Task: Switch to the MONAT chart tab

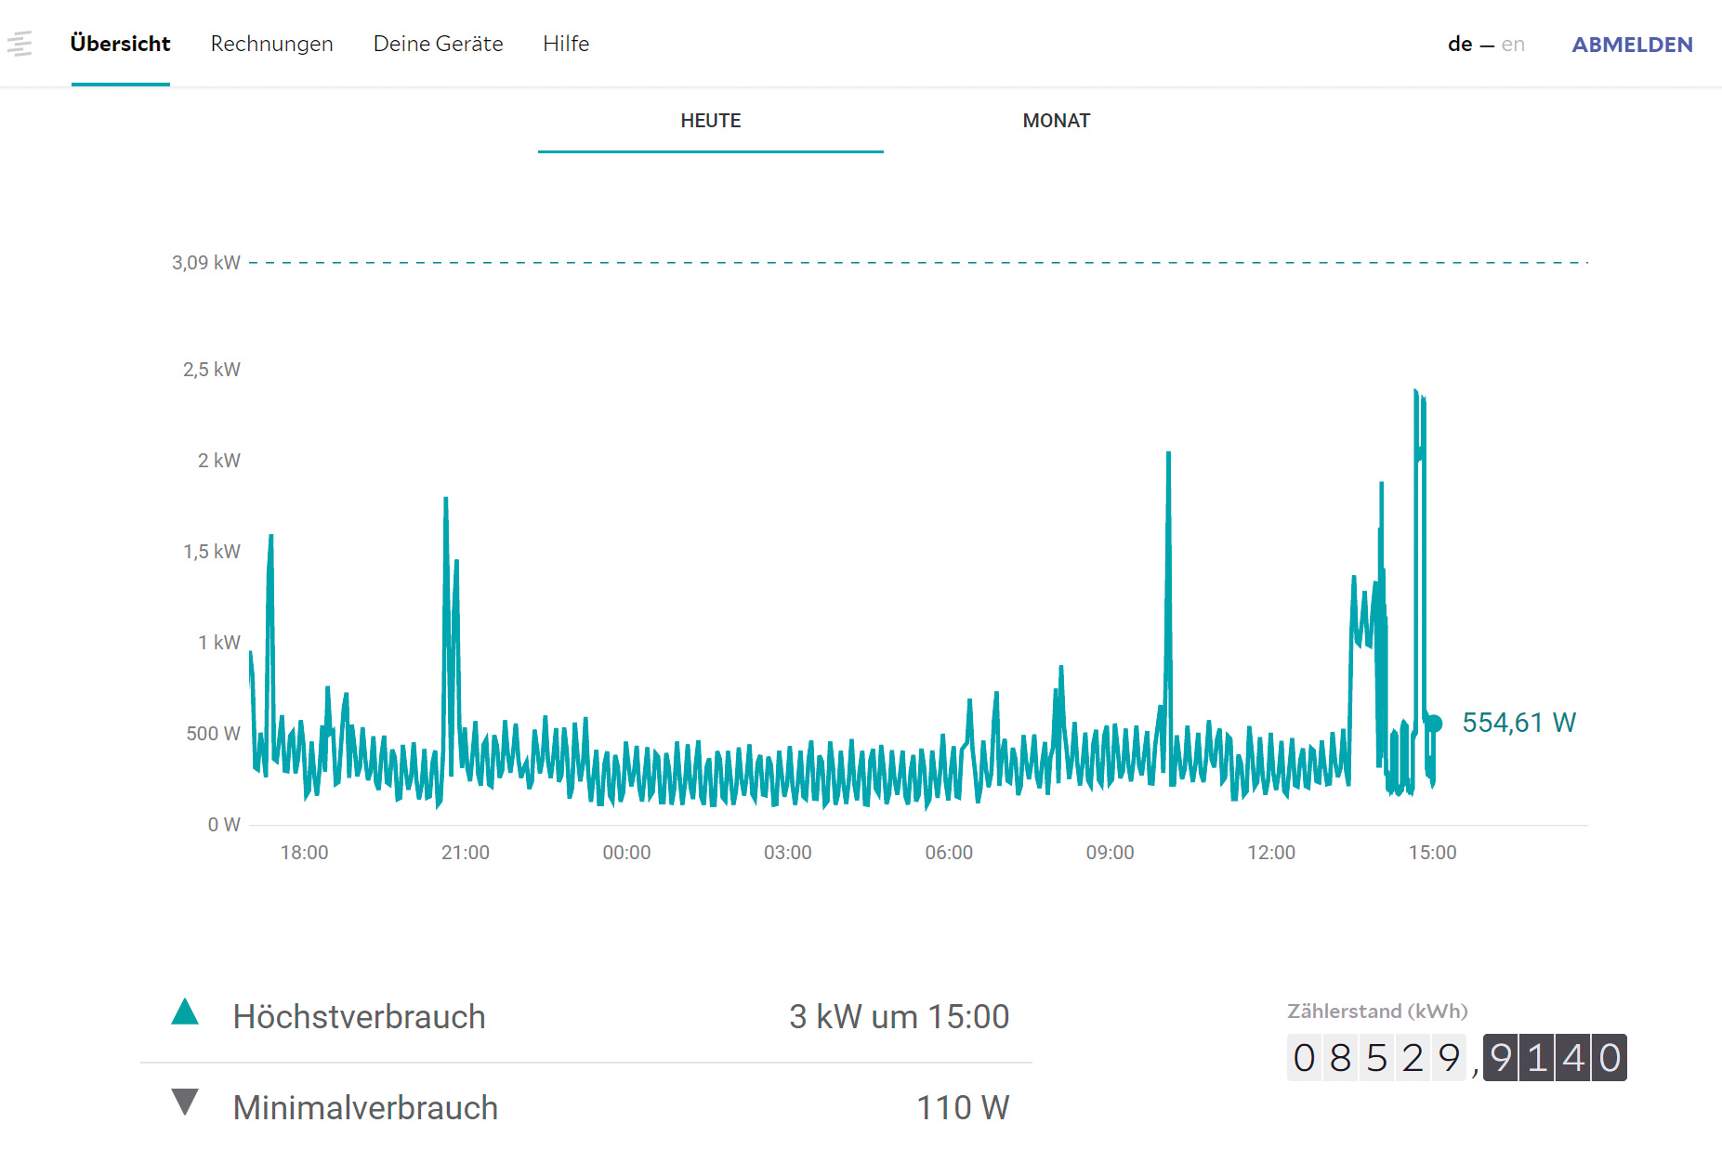Action: pos(1056,121)
